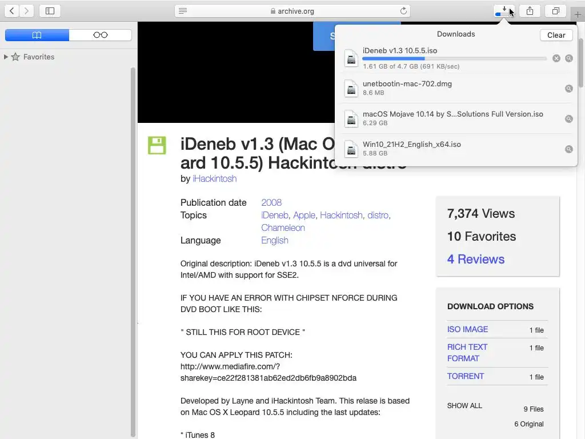The width and height of the screenshot is (585, 439).
Task: Reload the archive.org page
Action: 403,11
